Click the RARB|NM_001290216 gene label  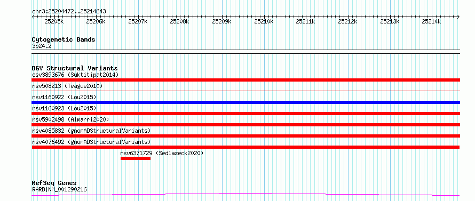[59, 189]
